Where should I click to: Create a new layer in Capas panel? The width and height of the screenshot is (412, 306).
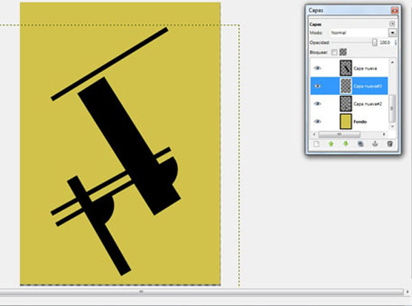[x=317, y=144]
